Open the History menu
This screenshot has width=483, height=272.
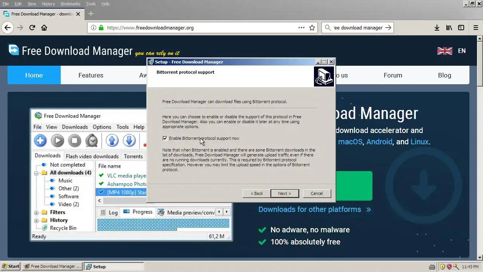coord(48,4)
